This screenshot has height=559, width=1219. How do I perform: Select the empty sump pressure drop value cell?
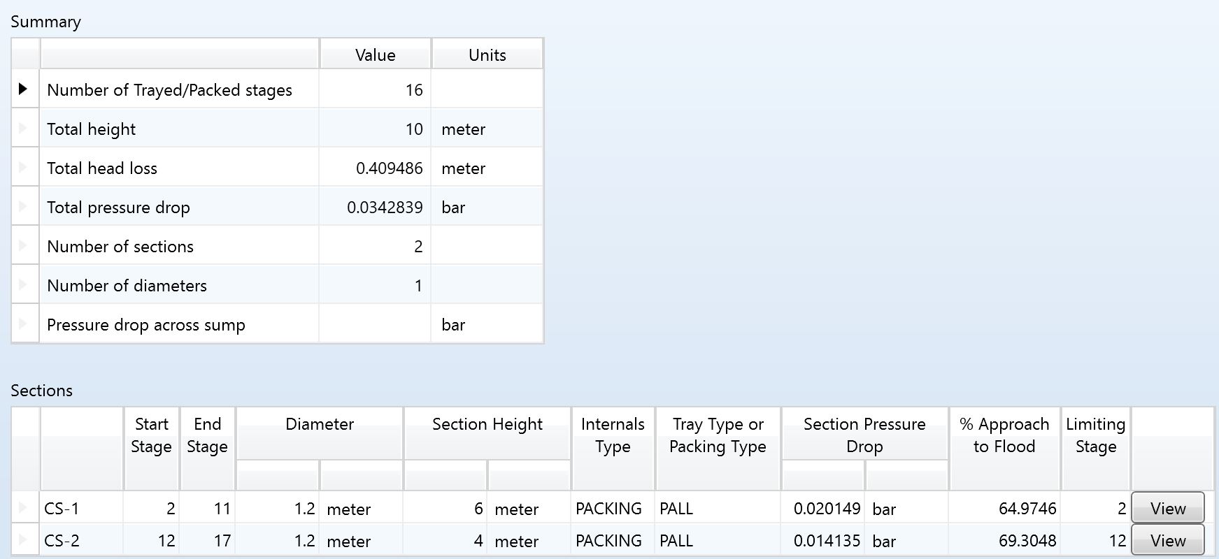click(x=375, y=324)
